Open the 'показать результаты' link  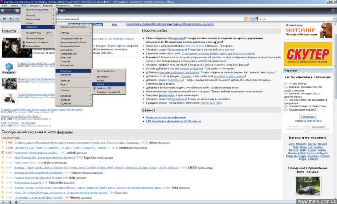[x=308, y=121]
